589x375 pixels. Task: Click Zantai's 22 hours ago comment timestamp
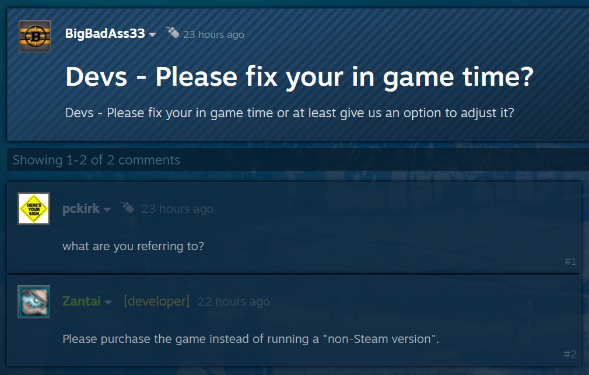(x=233, y=302)
